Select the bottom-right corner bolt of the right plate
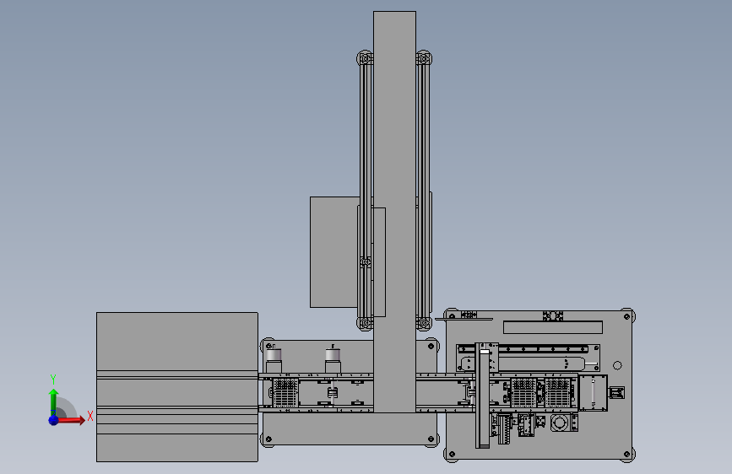 (627, 454)
